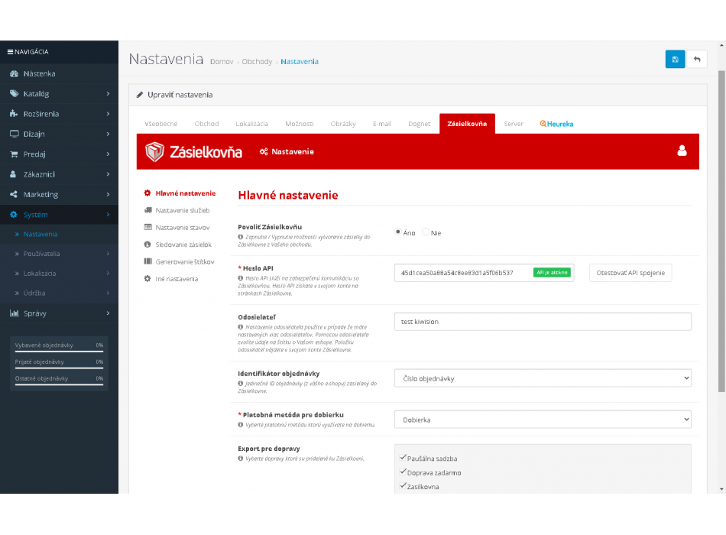Select the Nie radio button
The image size is (726, 535).
coord(426,232)
